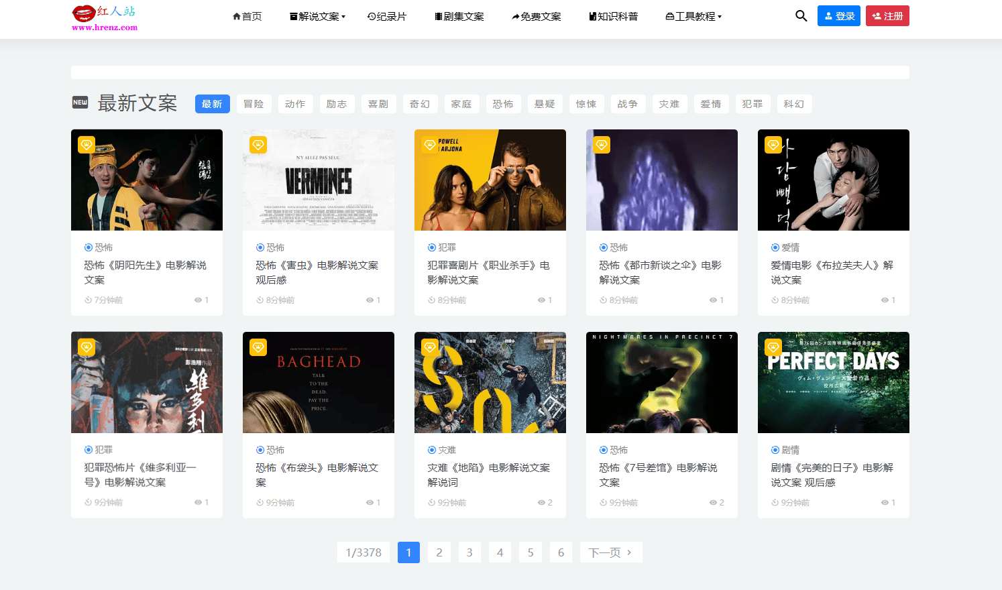
Task: Select the 爱情 filter tab
Action: [711, 104]
